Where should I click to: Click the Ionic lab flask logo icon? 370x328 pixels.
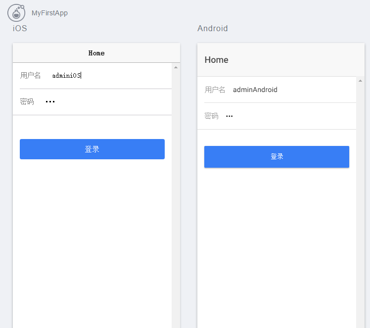[16, 13]
